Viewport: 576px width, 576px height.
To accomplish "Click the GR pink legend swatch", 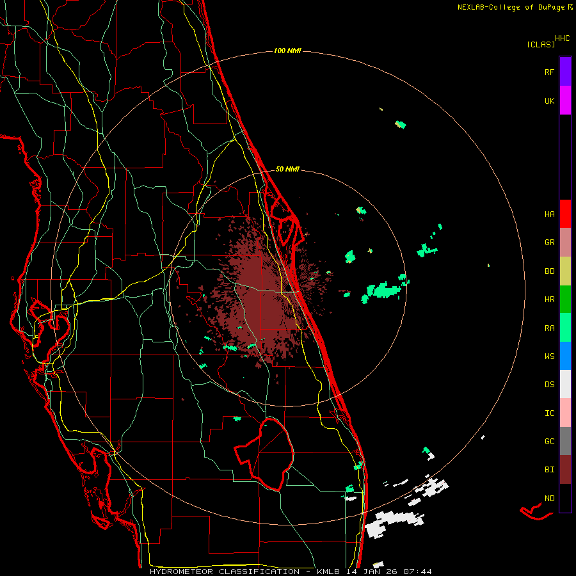I will click(565, 243).
